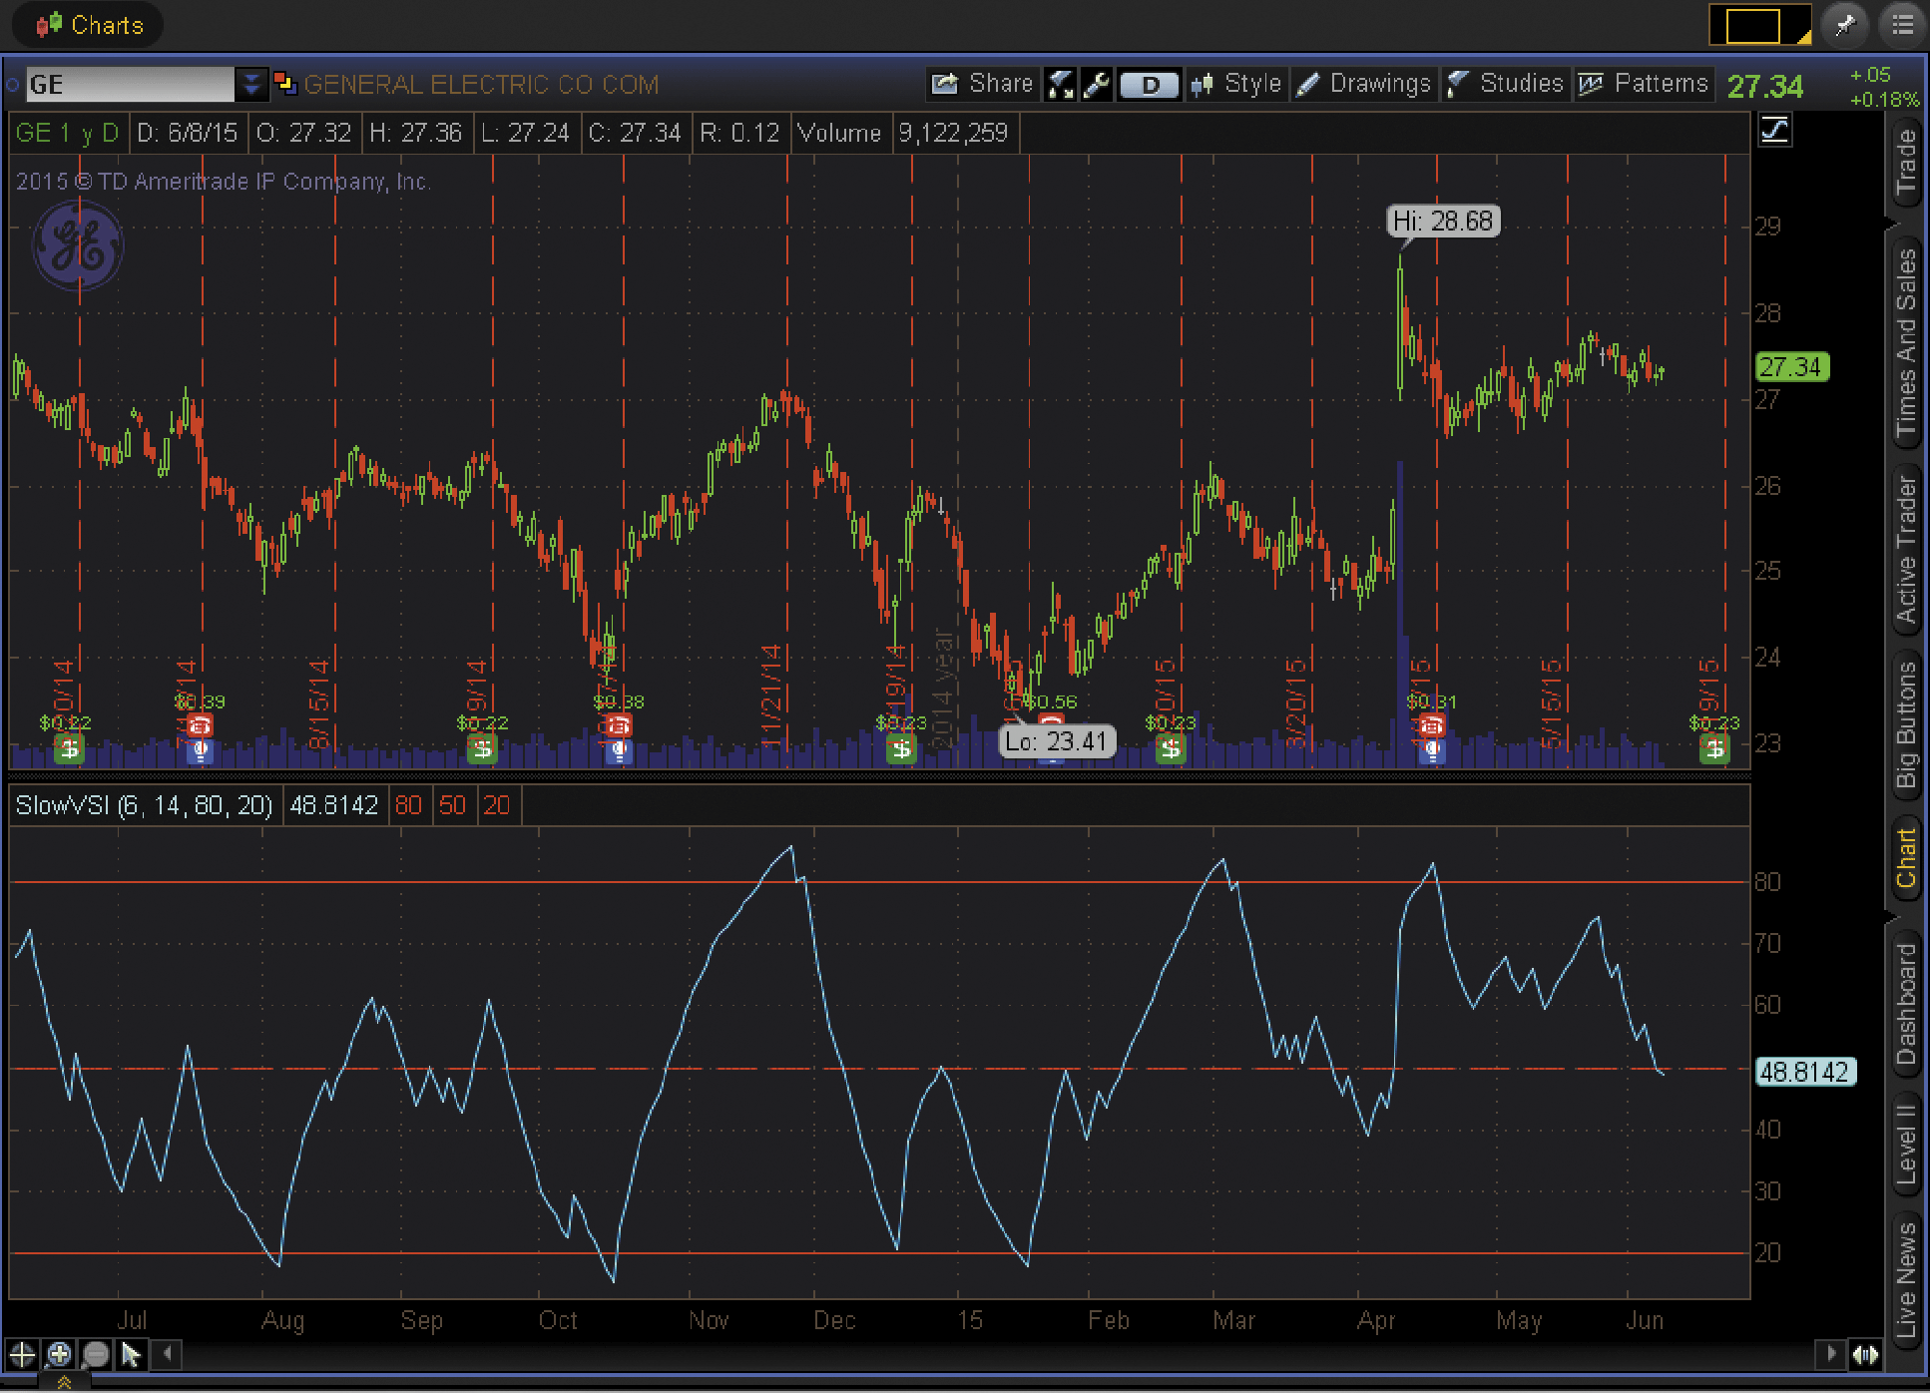Viewport: 1930px width, 1393px height.
Task: Click the L: 27.24 low cell
Action: (525, 133)
